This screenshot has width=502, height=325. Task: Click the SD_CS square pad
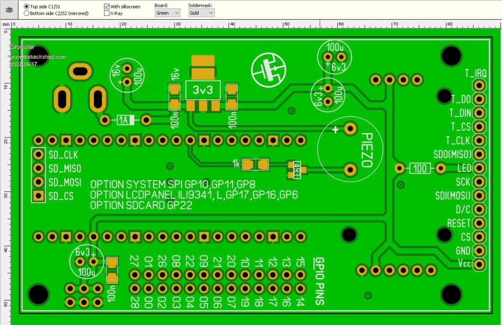(38, 196)
